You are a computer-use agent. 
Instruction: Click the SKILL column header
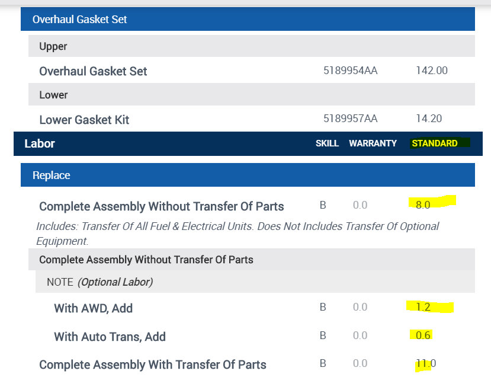(x=327, y=143)
